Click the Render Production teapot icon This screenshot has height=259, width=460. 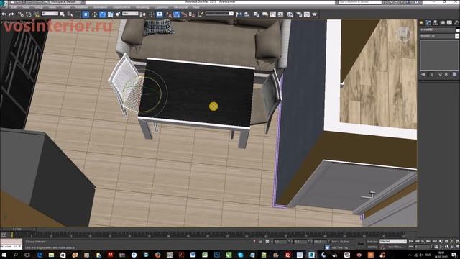click(315, 14)
